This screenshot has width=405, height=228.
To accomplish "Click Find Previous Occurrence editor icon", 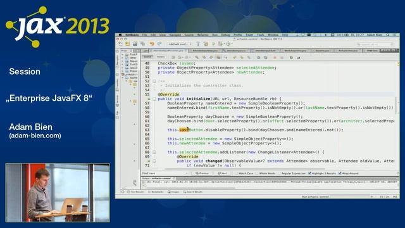I will pos(204,57).
